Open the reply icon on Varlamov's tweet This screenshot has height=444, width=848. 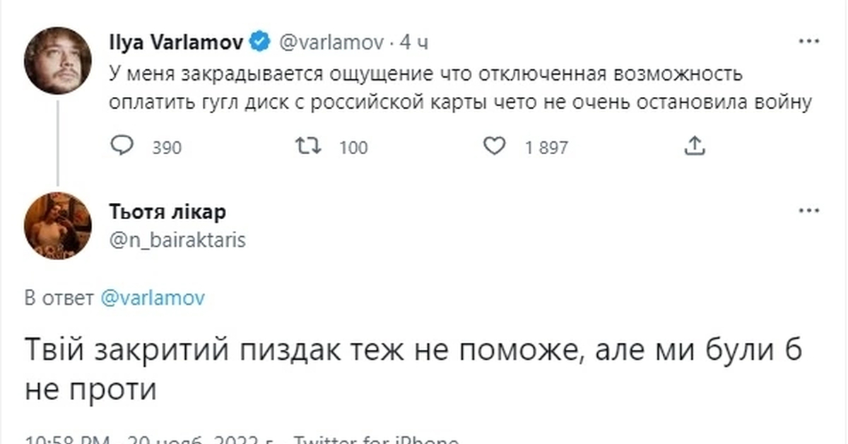click(x=124, y=146)
